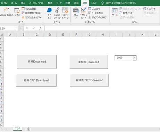The width and height of the screenshot is (160, 132).
Task: Click into the formula bar input
Action: (102, 28)
